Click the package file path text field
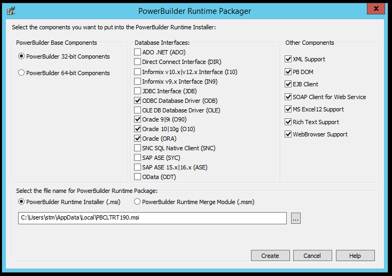Screen dimensions: 392x276 pos(152,218)
